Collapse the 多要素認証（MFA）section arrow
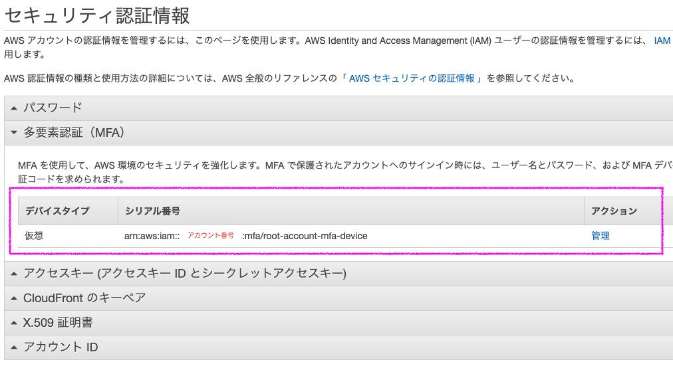The width and height of the screenshot is (673, 366). click(x=14, y=132)
